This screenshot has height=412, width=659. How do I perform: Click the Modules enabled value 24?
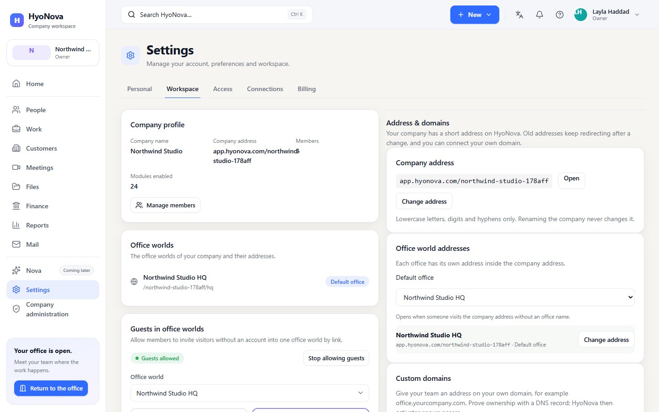pyautogui.click(x=134, y=186)
